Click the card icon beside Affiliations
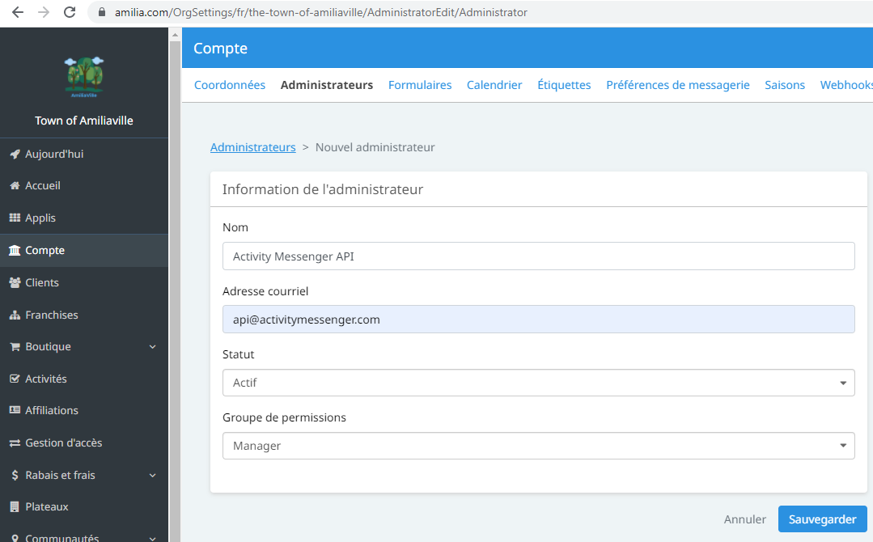Image resolution: width=873 pixels, height=542 pixels. click(x=15, y=410)
